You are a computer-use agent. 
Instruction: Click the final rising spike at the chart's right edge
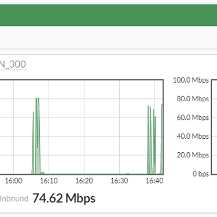(162, 139)
